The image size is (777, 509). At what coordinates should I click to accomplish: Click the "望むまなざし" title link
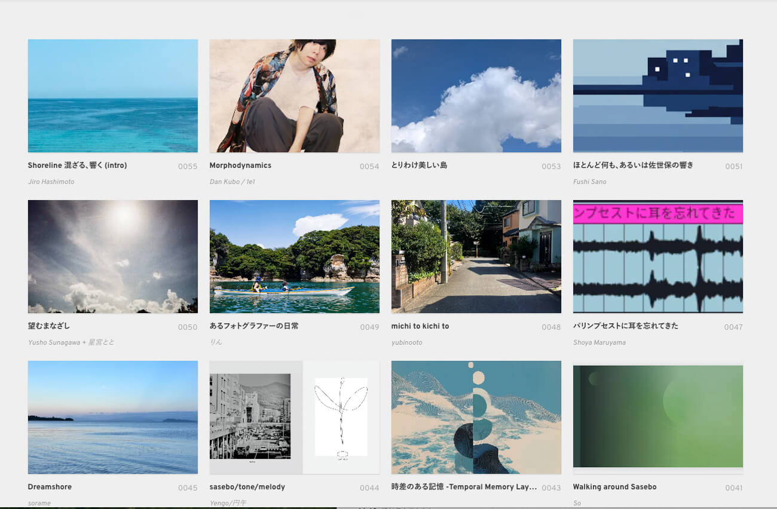point(49,326)
